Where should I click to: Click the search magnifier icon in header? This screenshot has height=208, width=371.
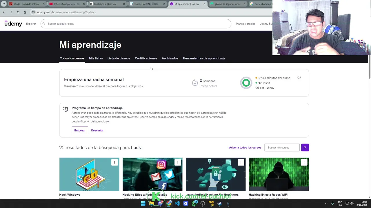pos(44,24)
